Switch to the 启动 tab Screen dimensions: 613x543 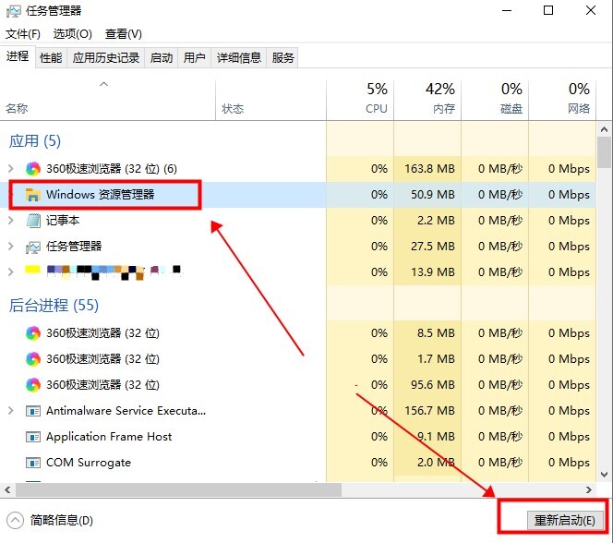tap(162, 58)
